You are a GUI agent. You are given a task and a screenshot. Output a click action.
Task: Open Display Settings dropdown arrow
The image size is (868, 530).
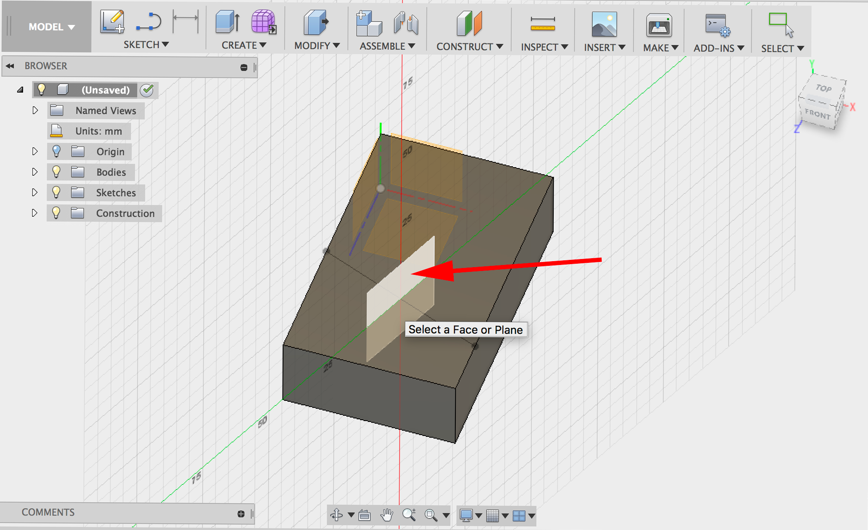[x=478, y=516]
